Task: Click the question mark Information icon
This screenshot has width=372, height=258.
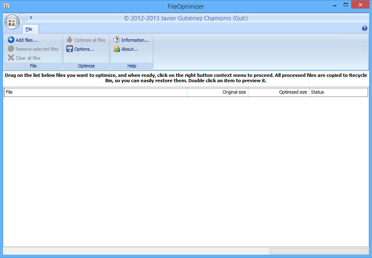Action: [116, 40]
